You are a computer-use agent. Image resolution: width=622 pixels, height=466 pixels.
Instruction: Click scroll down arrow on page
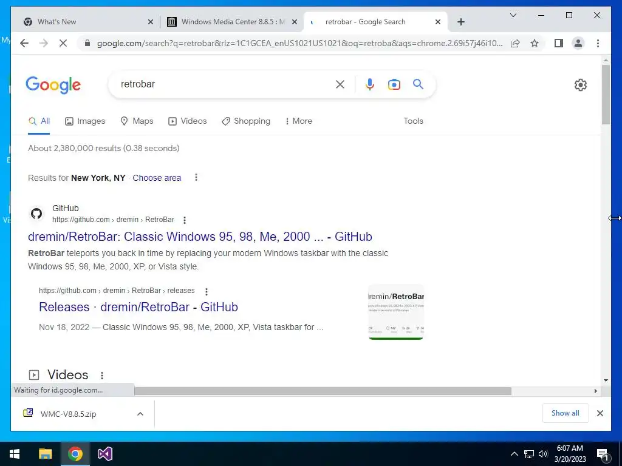tap(606, 380)
